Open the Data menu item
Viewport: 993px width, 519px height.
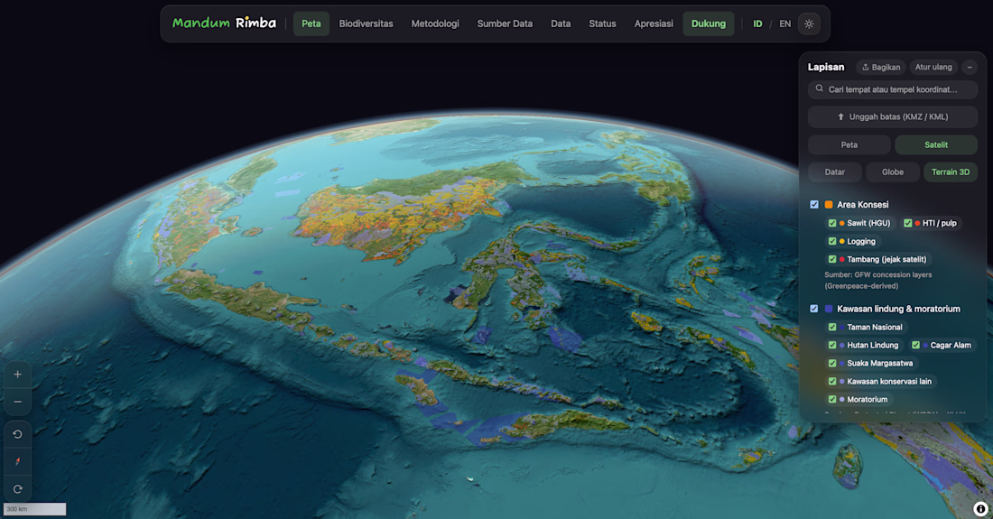(561, 23)
